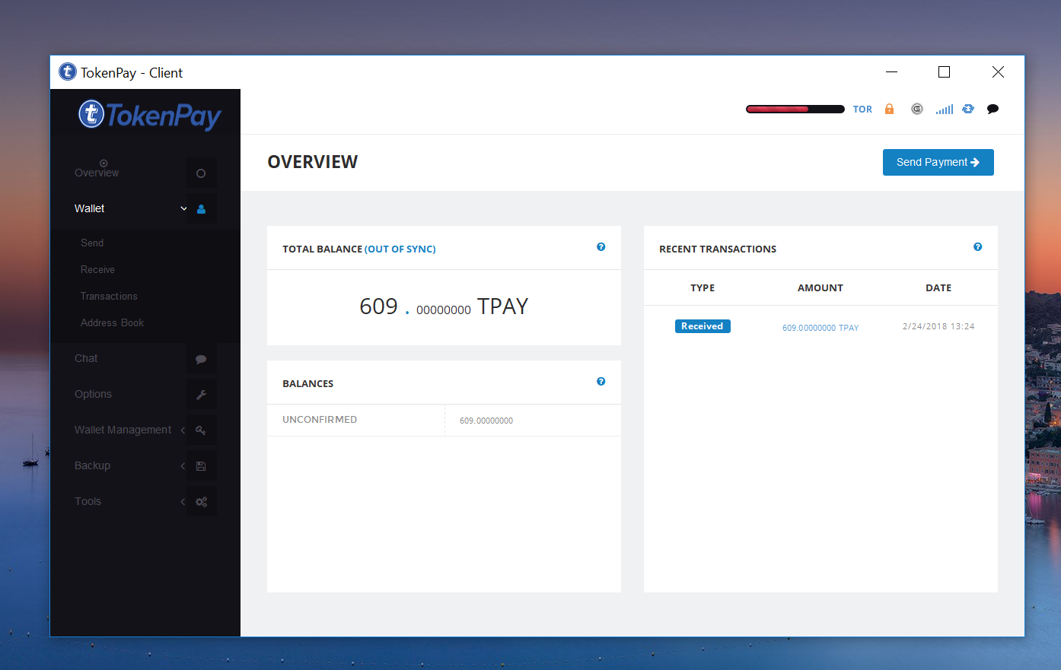Click the UNCONFIRMED balance label

[x=320, y=420]
